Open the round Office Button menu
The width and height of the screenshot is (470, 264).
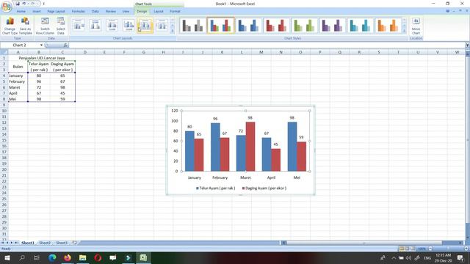[x=7, y=7]
